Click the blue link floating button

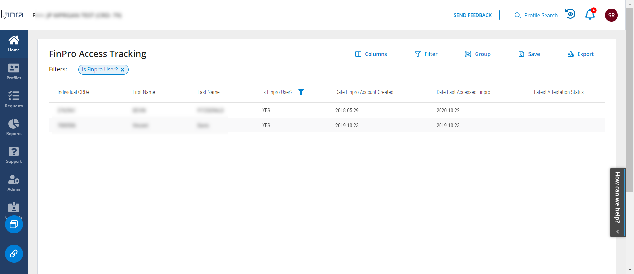[14, 254]
